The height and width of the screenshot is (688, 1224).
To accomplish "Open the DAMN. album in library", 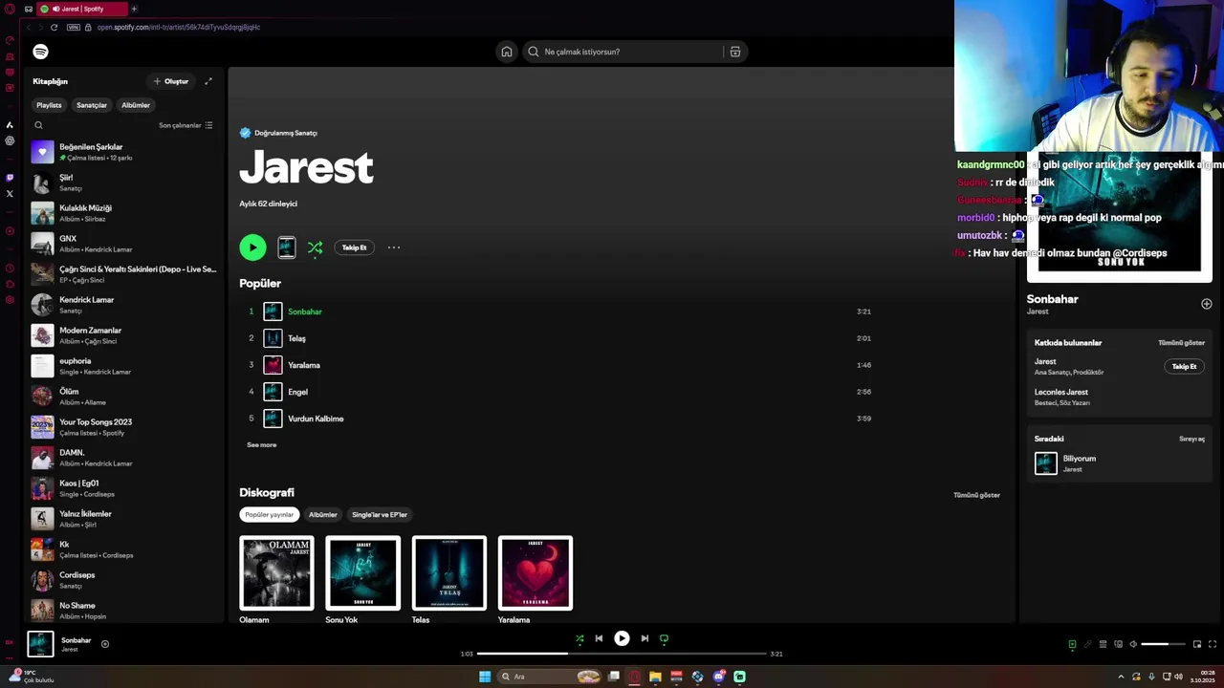I will tap(124, 458).
